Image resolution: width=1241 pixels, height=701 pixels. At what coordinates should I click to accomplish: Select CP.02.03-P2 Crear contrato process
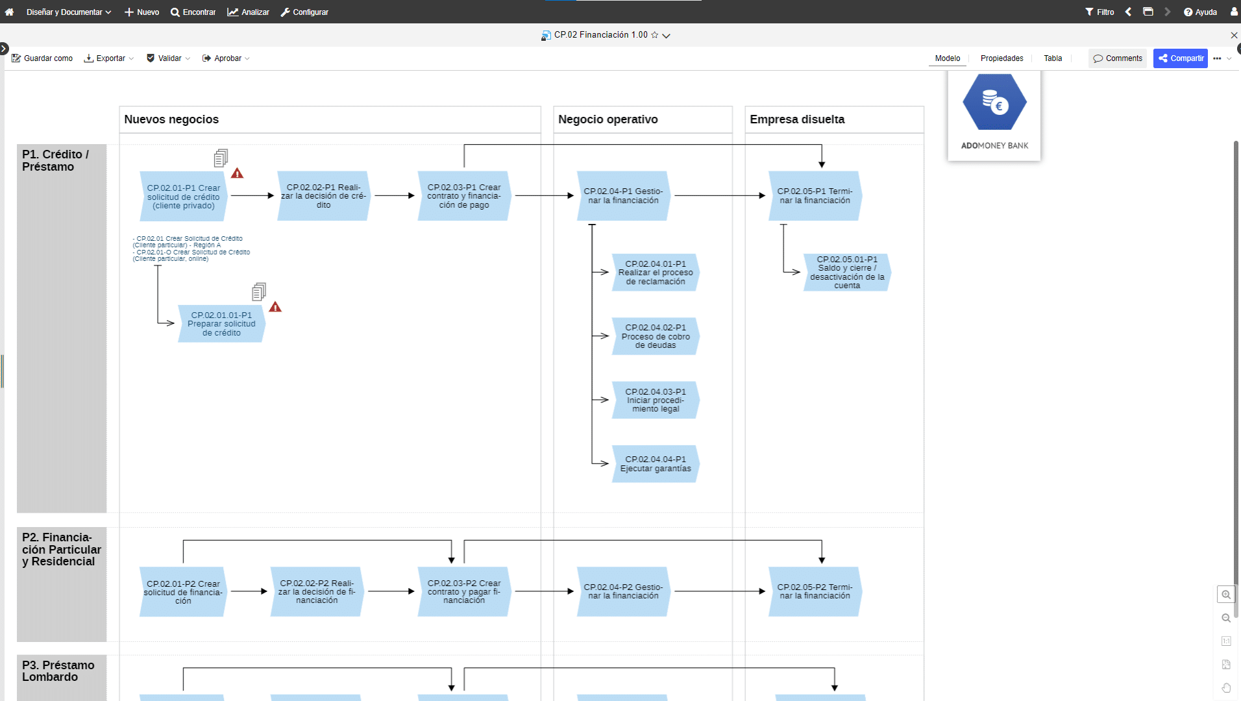coord(464,592)
